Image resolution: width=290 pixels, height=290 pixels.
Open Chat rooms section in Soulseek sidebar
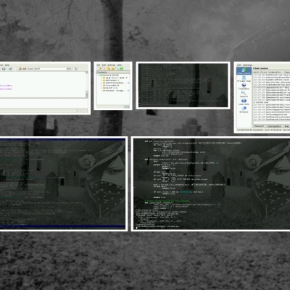tap(244, 71)
